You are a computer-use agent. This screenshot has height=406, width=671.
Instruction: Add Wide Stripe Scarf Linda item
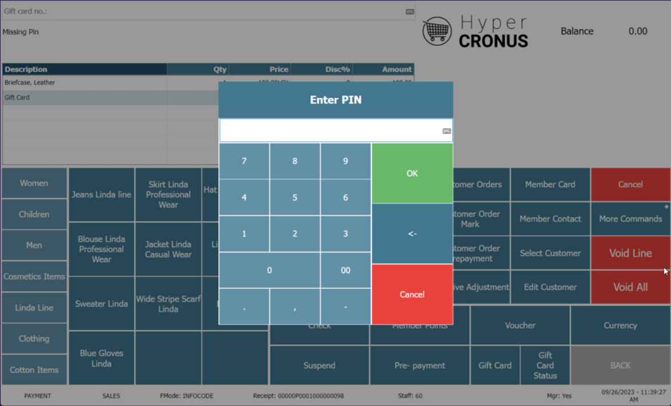pyautogui.click(x=168, y=304)
